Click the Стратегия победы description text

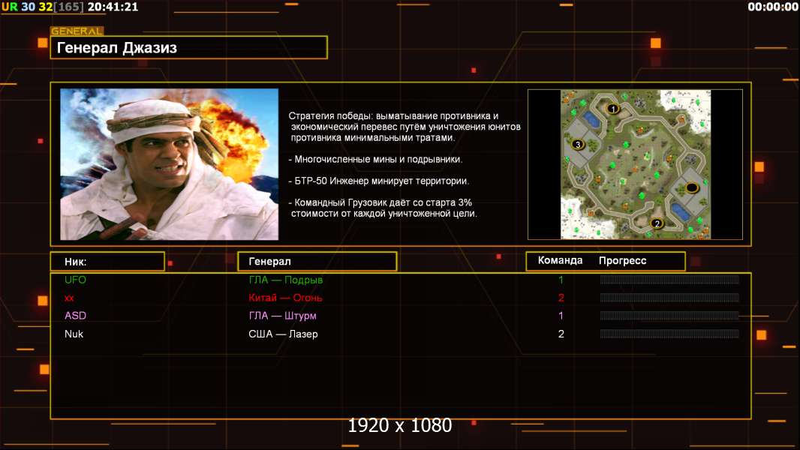coord(405,127)
